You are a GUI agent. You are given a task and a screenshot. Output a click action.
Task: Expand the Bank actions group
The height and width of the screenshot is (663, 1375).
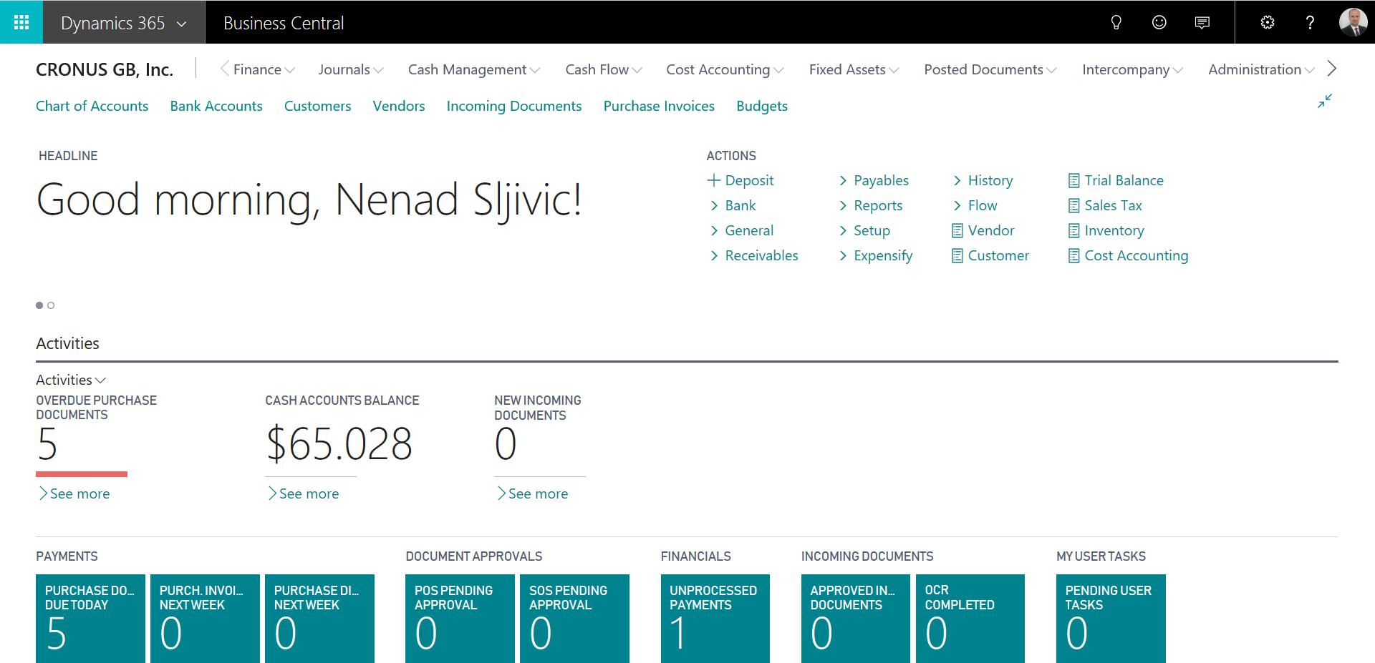click(733, 205)
